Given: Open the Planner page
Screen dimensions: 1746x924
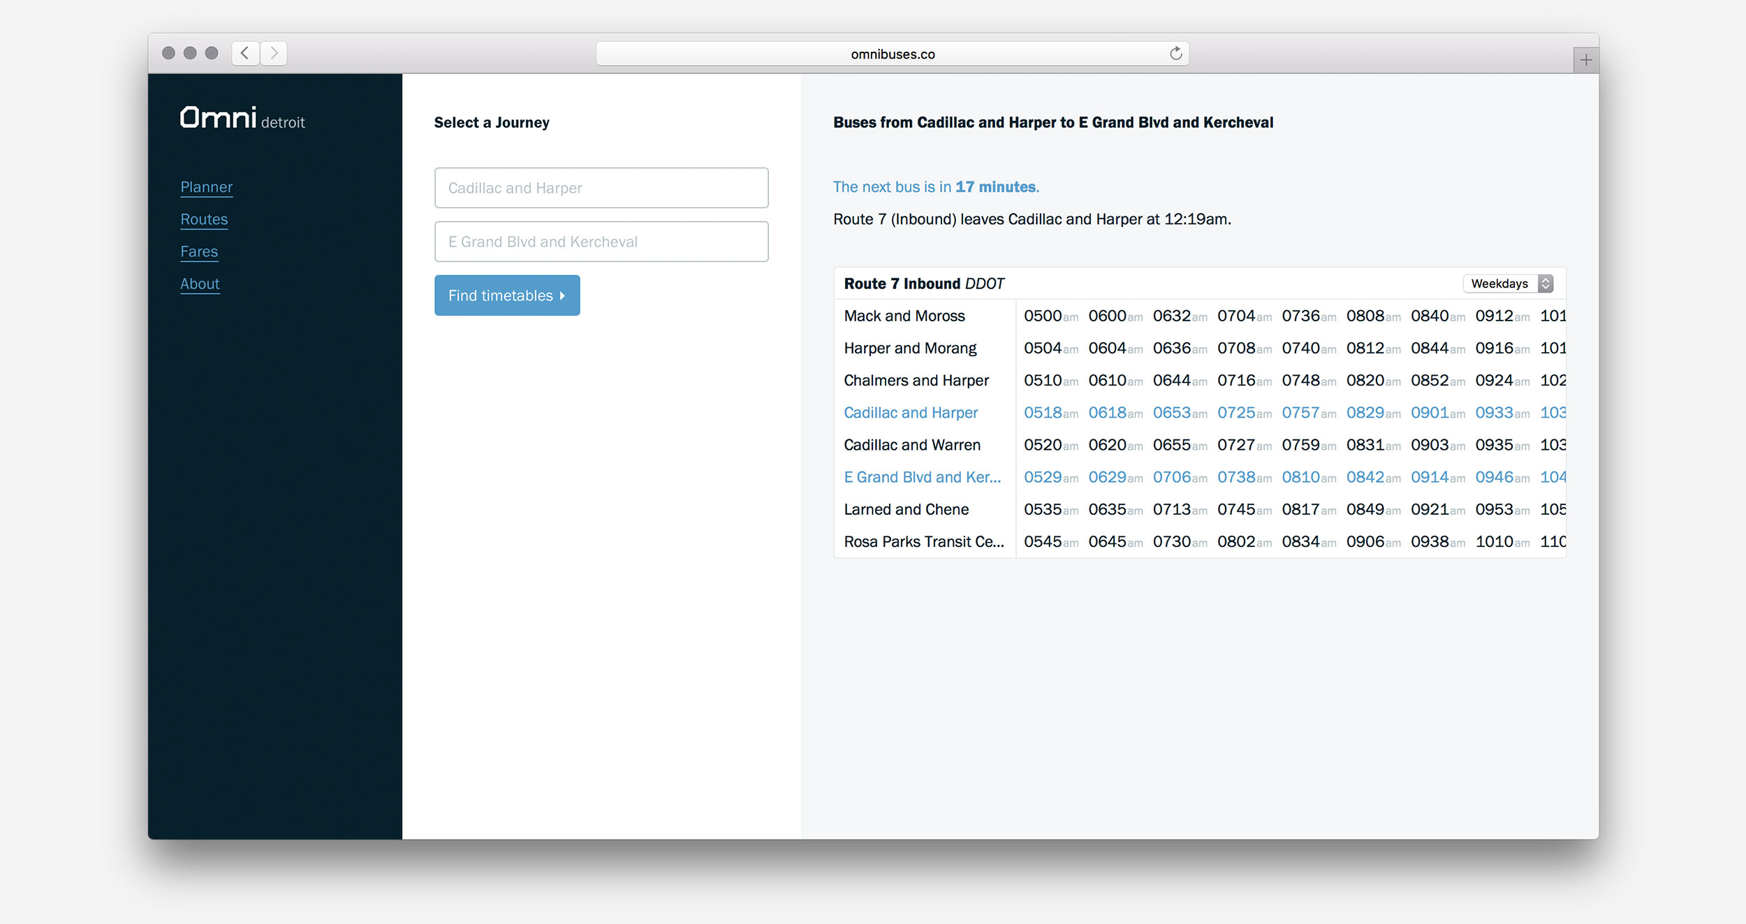Looking at the screenshot, I should coord(206,187).
